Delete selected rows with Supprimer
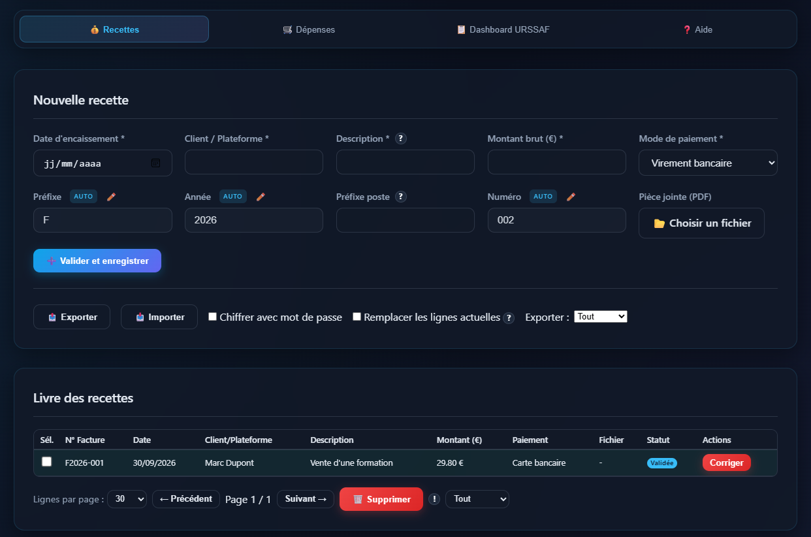 [x=381, y=499]
